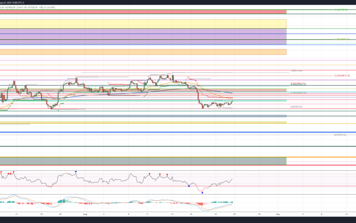Click the 12 date on time axis

click(x=347, y=214)
